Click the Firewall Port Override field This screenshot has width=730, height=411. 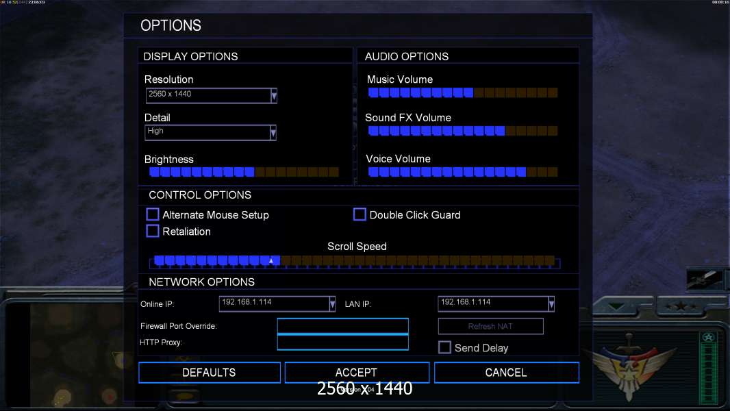(342, 326)
